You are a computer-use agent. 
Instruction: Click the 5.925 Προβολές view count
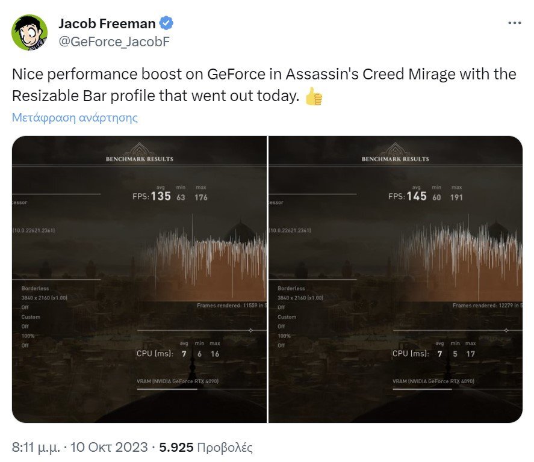point(206,447)
